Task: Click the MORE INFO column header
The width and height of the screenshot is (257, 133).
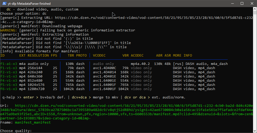Action: (182, 56)
